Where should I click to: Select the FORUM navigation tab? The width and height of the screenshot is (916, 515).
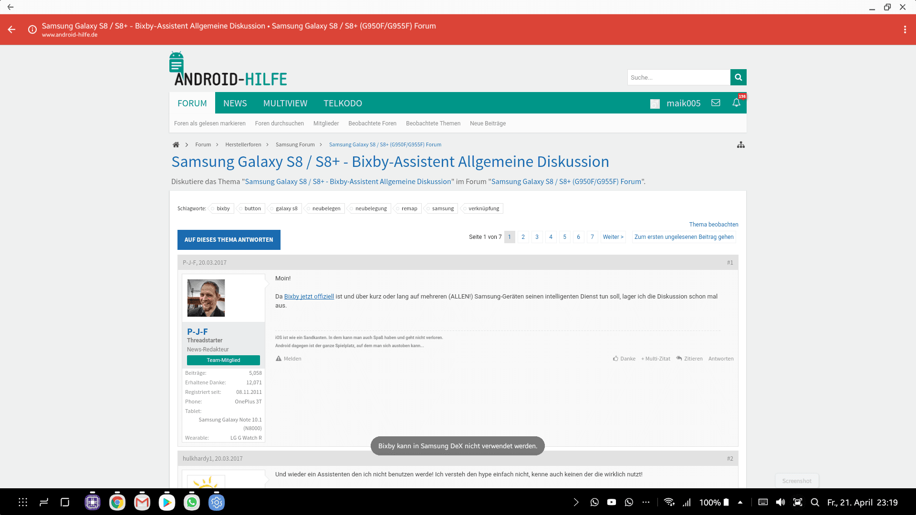(x=192, y=103)
